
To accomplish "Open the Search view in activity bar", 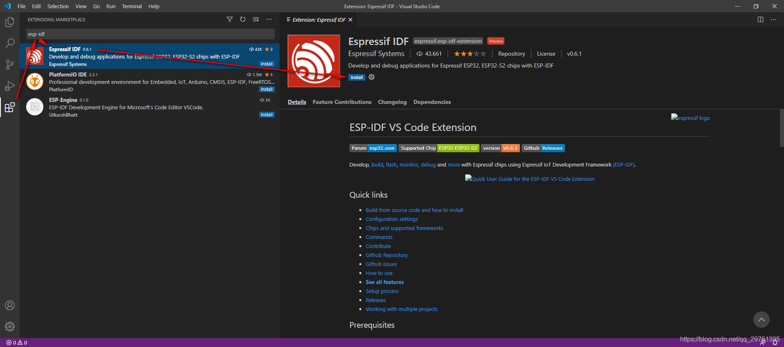I will (x=10, y=43).
